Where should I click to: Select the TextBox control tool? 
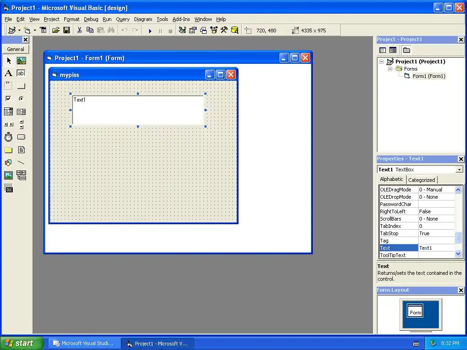(21, 73)
